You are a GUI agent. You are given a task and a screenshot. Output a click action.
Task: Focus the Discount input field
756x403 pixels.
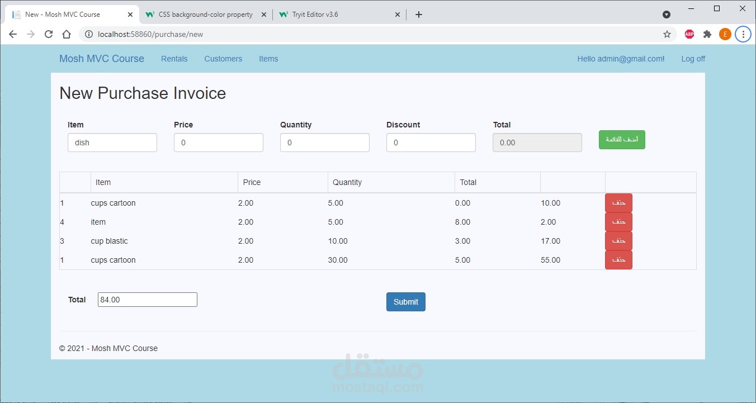[x=431, y=143]
